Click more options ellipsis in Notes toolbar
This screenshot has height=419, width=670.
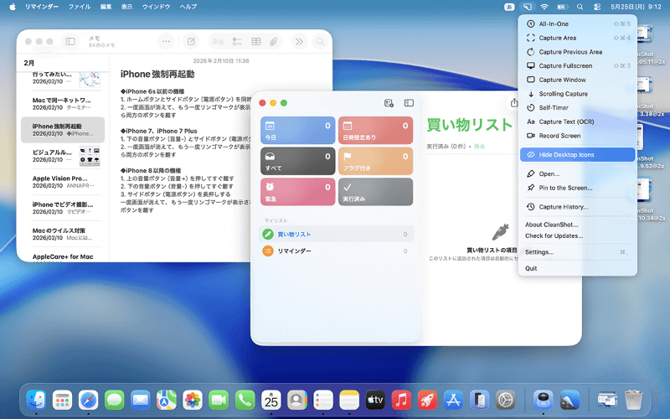coord(166,41)
